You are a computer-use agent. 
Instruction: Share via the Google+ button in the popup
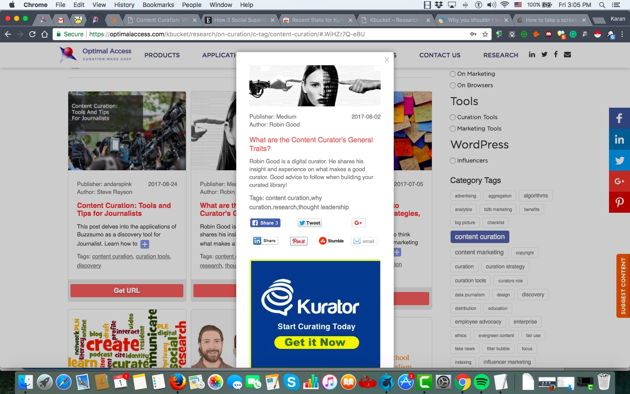[x=358, y=223]
